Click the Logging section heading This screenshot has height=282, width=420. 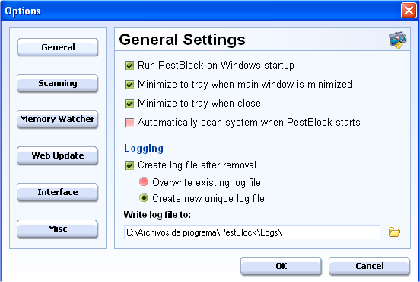(144, 149)
